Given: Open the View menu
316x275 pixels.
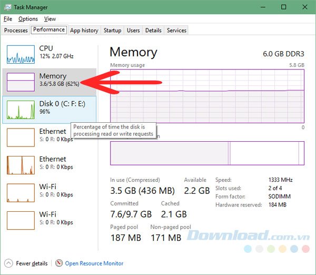Looking at the screenshot, I should click(x=50, y=19).
